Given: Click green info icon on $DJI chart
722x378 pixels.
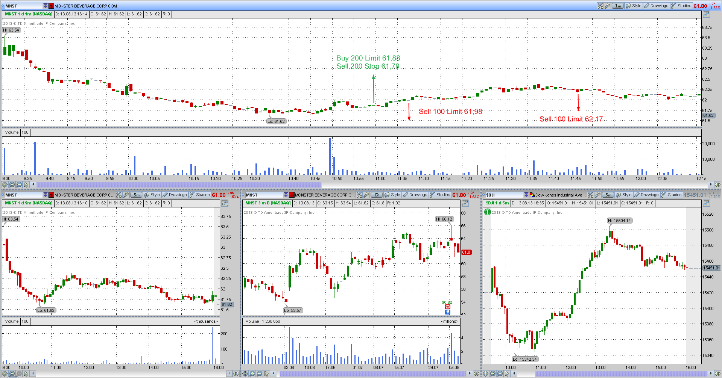Looking at the screenshot, I should 488,212.
